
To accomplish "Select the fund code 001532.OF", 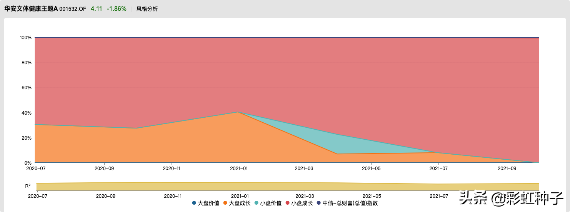I will click(73, 9).
